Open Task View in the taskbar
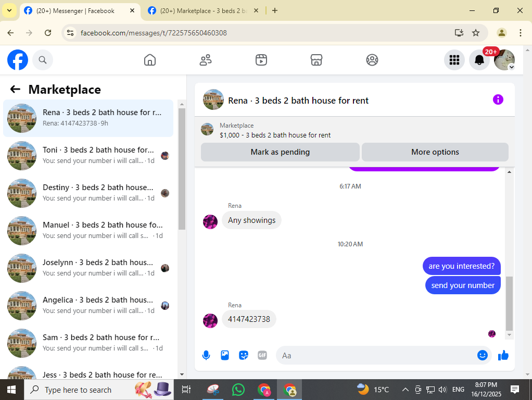Image resolution: width=532 pixels, height=400 pixels. tap(186, 390)
